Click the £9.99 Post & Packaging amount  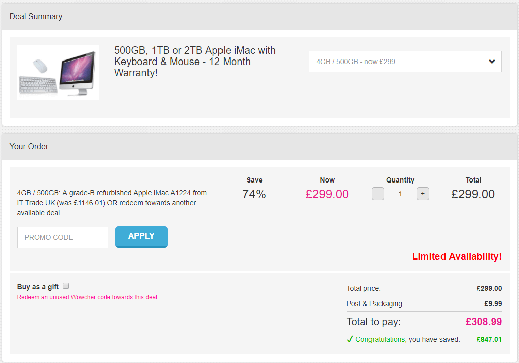pos(493,304)
